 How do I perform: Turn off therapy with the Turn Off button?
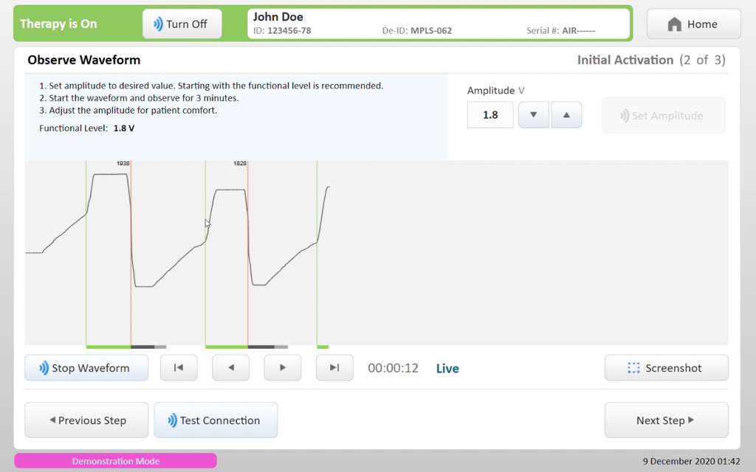182,24
